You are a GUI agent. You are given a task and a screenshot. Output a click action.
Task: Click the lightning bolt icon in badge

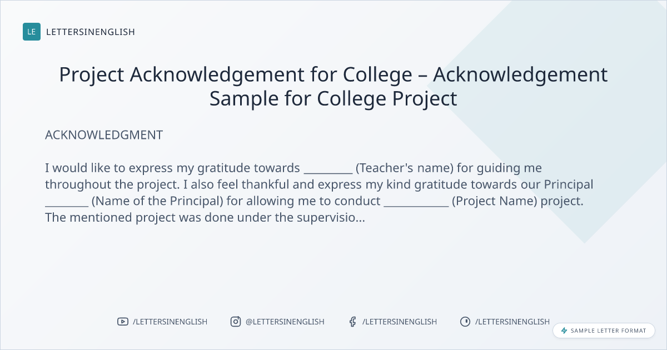tap(564, 331)
